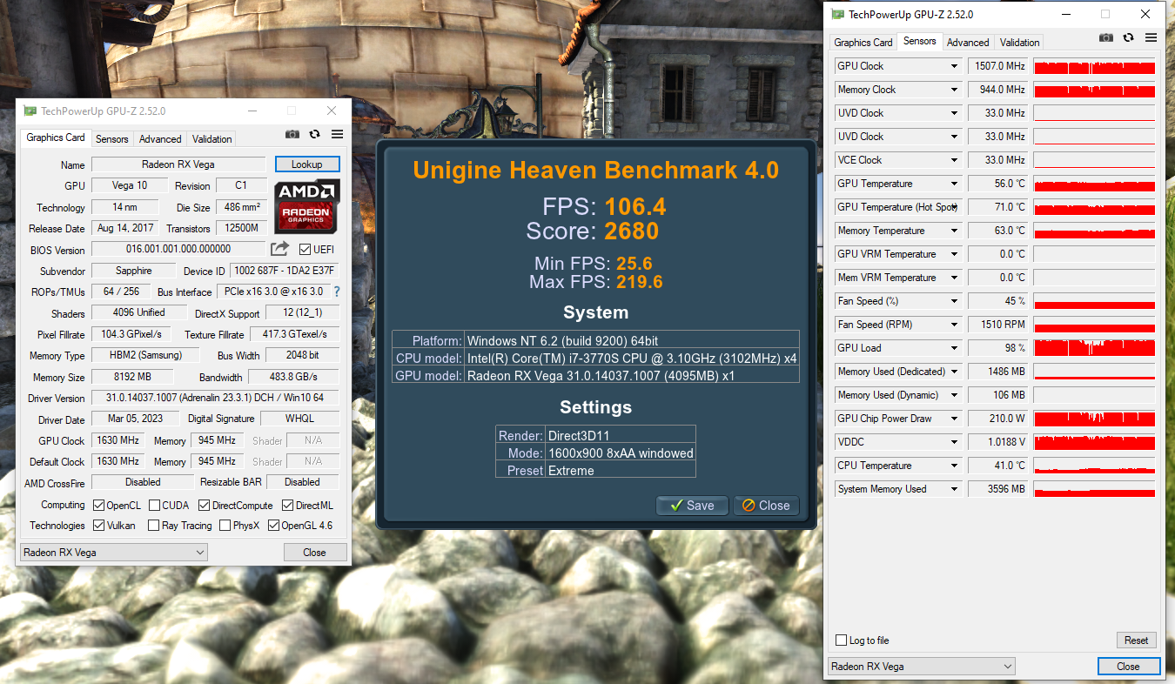Open the GPU VRM Temperature sensor dropdown

955,254
